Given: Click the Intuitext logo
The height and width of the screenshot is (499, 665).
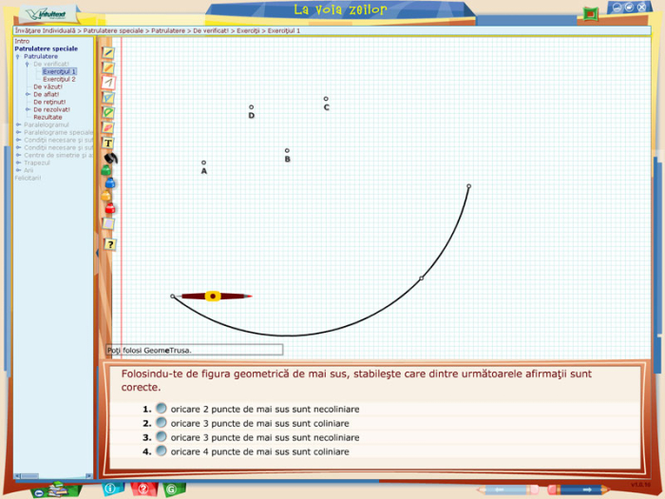Looking at the screenshot, I should pos(47,14).
